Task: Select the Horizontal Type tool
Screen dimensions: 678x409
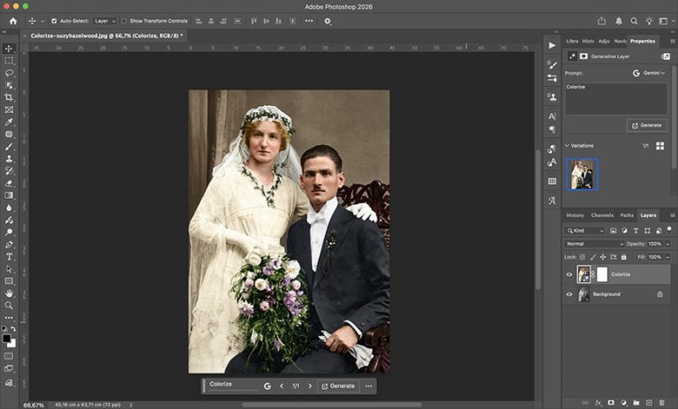Action: coord(9,257)
